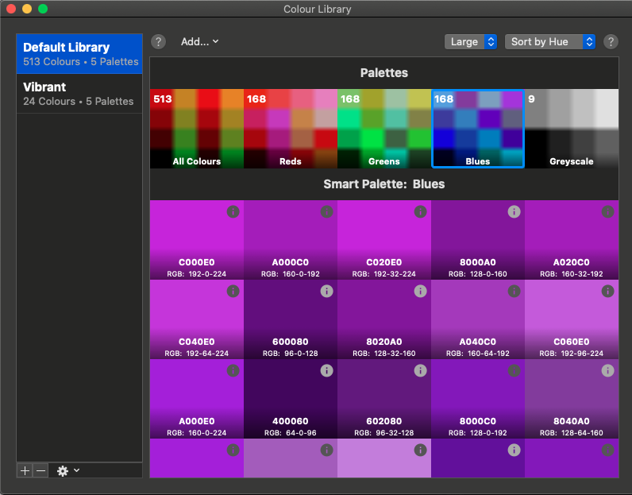The width and height of the screenshot is (632, 495).
Task: Click help icon beside Add menu
Action: tap(159, 41)
